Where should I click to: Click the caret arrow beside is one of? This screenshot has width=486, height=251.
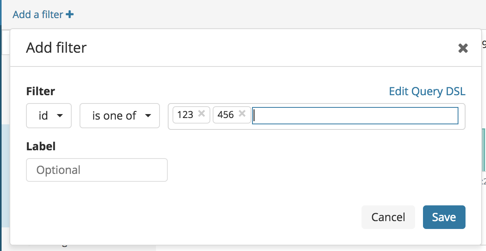tap(148, 116)
